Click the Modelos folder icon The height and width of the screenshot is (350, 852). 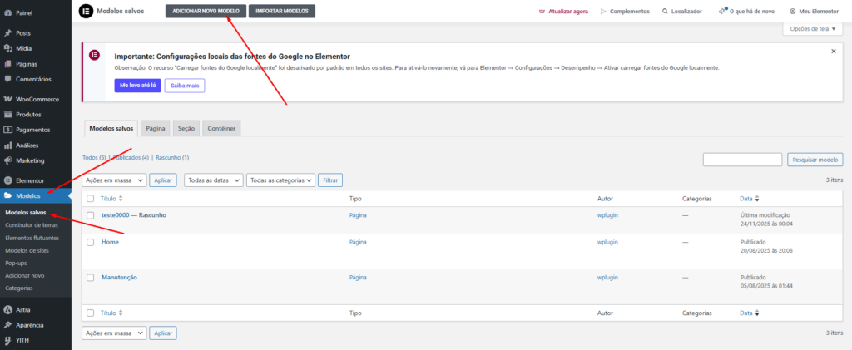[7, 196]
